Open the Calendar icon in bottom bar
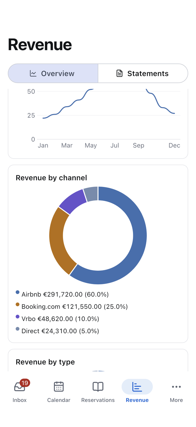The height and width of the screenshot is (427, 196). point(59,387)
